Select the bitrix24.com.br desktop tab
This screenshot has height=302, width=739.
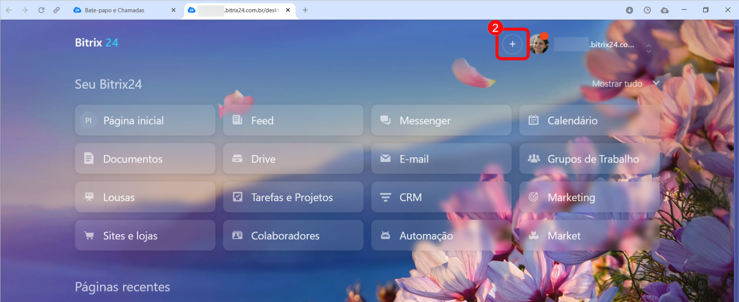(x=240, y=10)
